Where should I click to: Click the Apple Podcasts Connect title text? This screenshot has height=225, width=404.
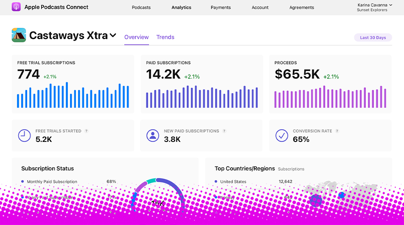click(x=56, y=7)
